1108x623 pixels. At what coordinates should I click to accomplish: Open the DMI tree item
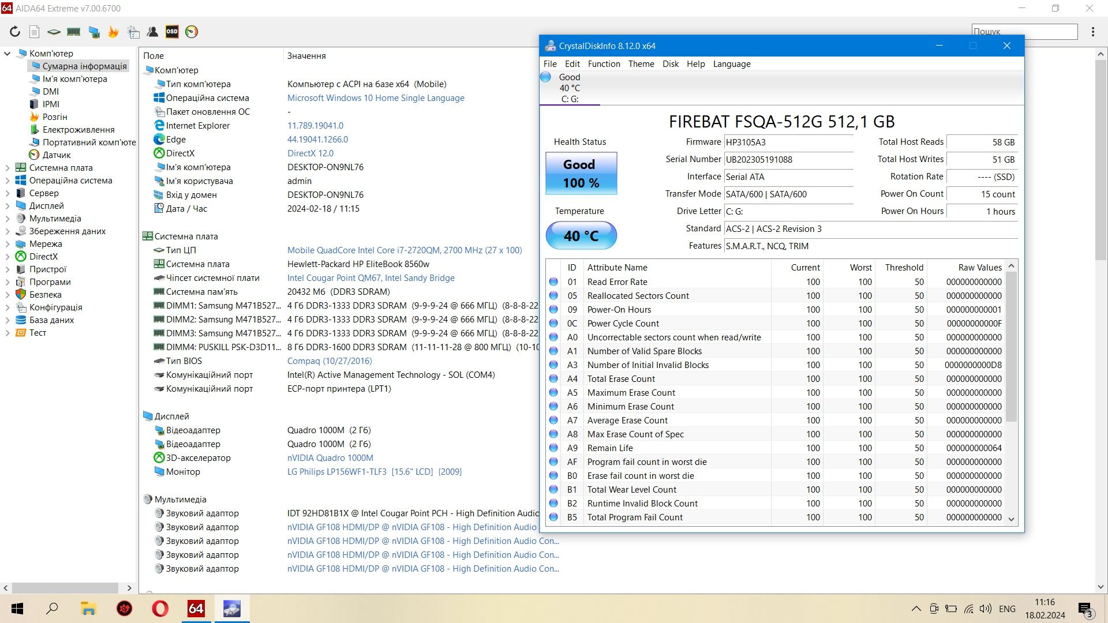[x=51, y=91]
